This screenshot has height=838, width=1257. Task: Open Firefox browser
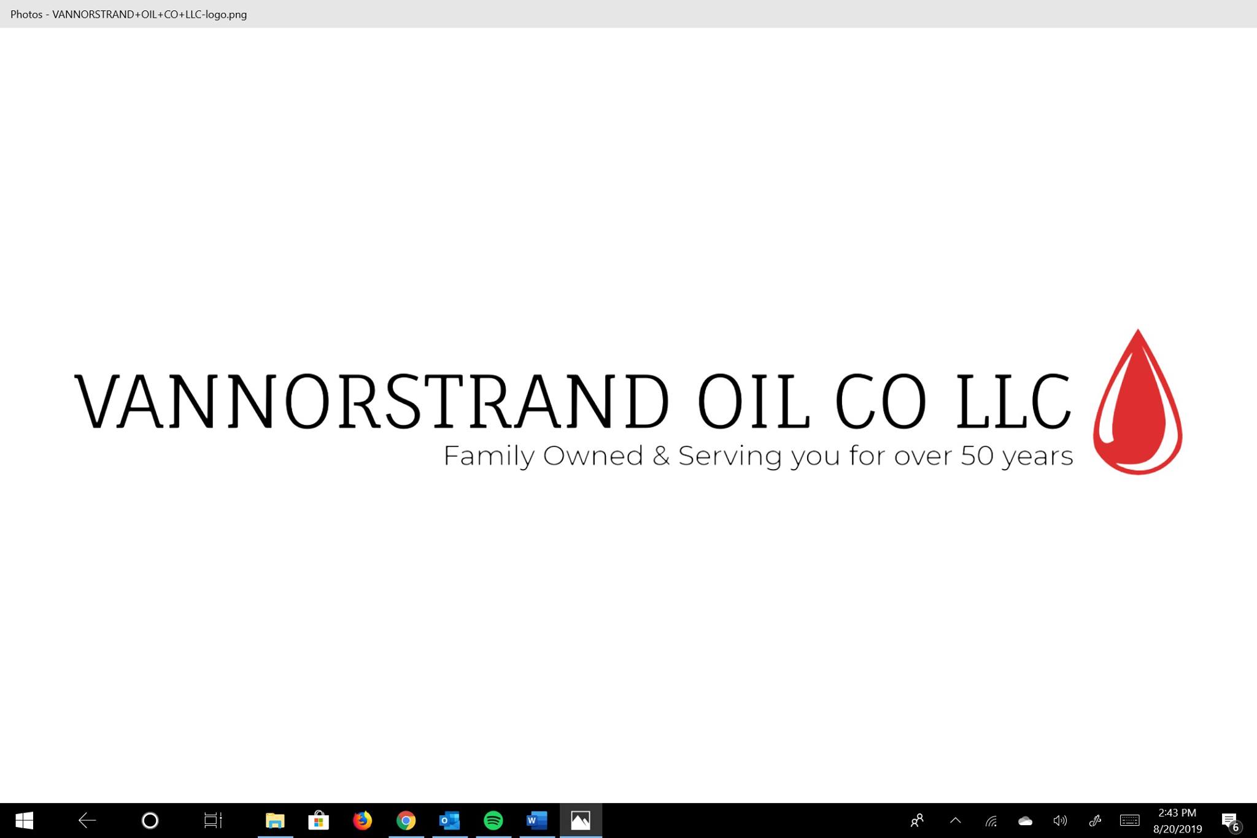point(362,820)
